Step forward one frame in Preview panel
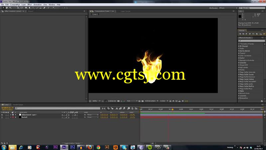 point(250,34)
